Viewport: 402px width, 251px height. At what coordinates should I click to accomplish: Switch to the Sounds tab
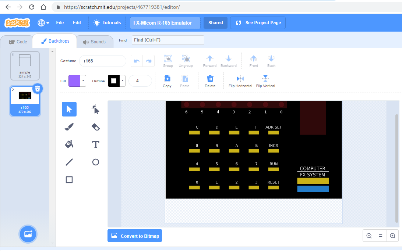[x=95, y=42]
